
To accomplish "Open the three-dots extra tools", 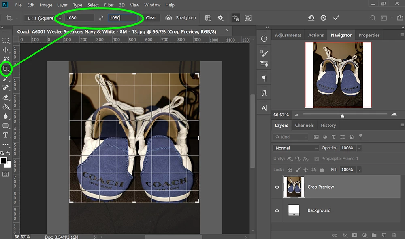I will pos(5,145).
